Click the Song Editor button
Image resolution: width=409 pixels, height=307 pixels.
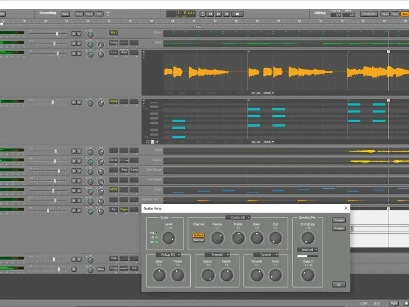click(x=369, y=14)
